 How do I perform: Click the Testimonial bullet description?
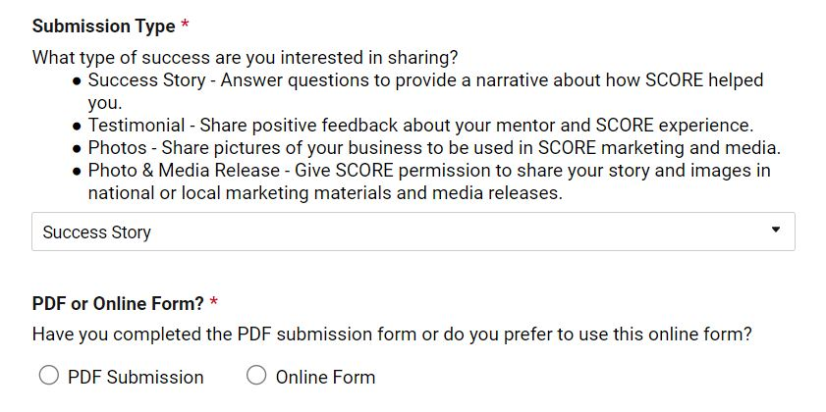pyautogui.click(x=419, y=126)
